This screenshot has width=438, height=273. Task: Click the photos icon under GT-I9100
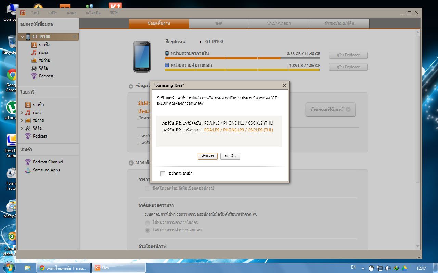click(x=34, y=60)
